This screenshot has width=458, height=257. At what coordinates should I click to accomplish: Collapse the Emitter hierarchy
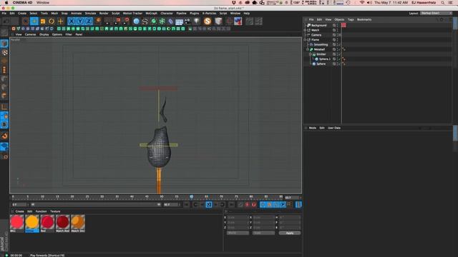(310, 54)
